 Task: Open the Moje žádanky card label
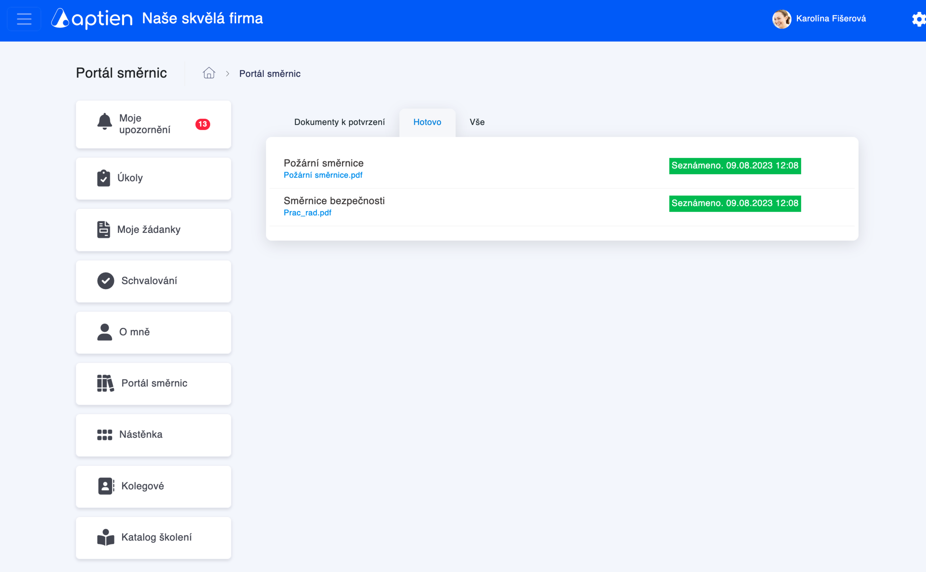[x=149, y=230]
